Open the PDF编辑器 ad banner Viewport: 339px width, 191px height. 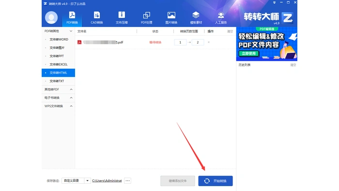tap(266, 44)
